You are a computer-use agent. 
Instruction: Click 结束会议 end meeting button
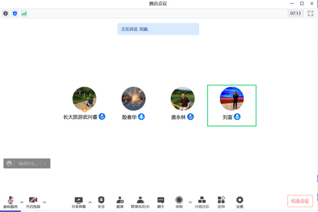pyautogui.click(x=300, y=201)
